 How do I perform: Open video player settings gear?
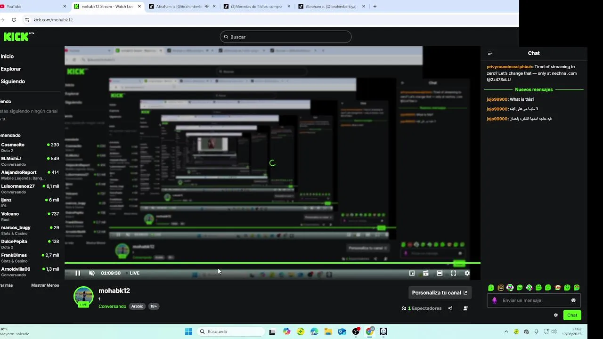pos(467,273)
